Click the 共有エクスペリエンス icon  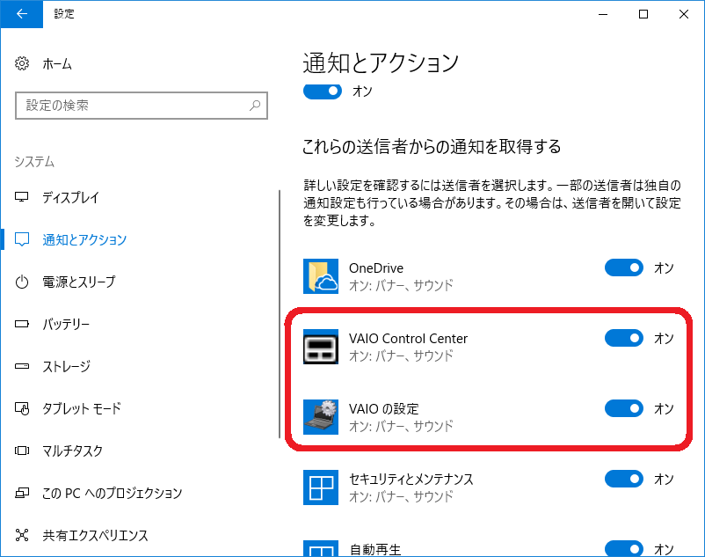coord(22,535)
